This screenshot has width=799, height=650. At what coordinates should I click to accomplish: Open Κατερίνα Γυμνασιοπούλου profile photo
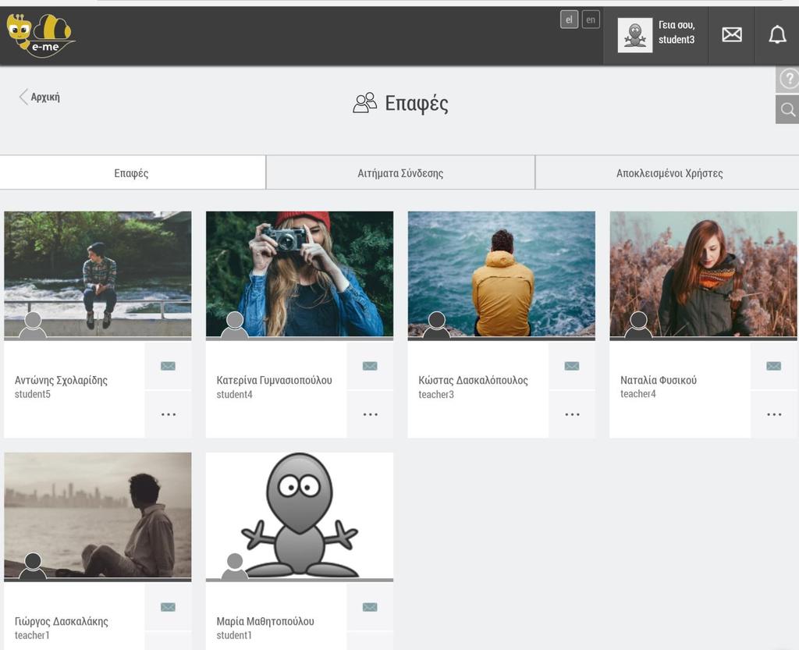(300, 274)
